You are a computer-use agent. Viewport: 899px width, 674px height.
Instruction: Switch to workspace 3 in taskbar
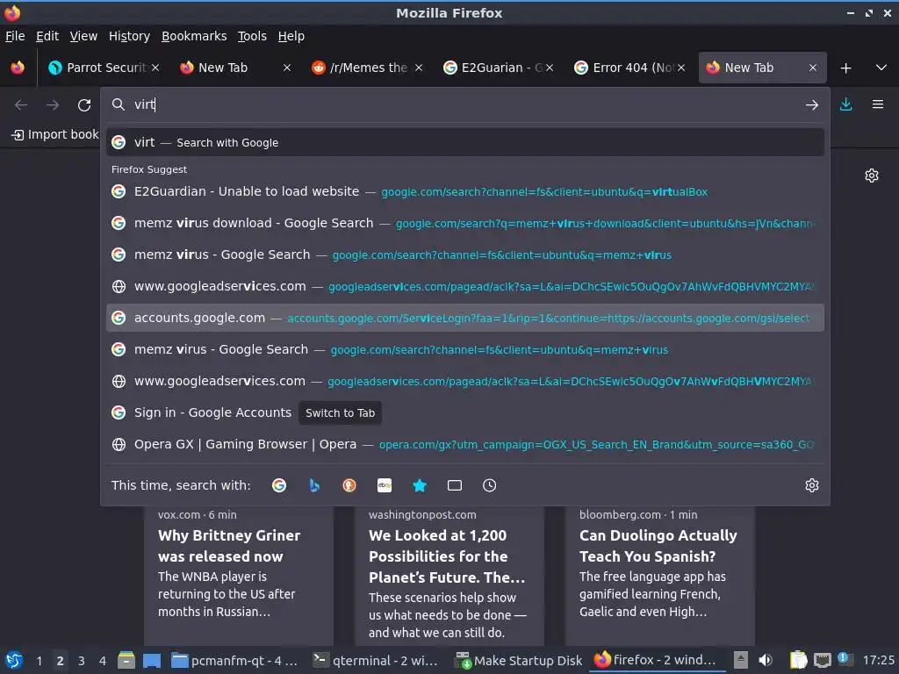click(x=82, y=661)
